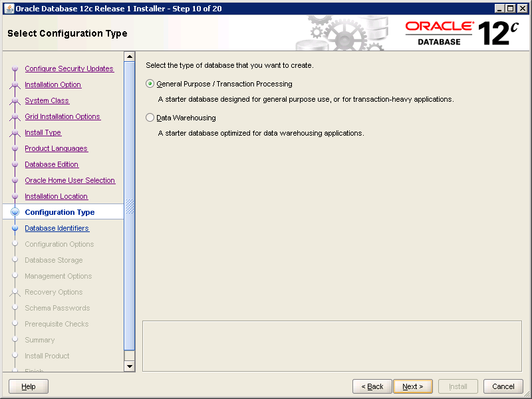
Task: Click the Install Type step node icon
Action: pos(15,132)
